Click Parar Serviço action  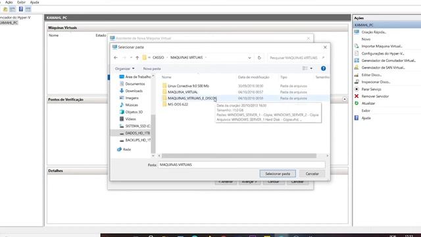point(371,90)
